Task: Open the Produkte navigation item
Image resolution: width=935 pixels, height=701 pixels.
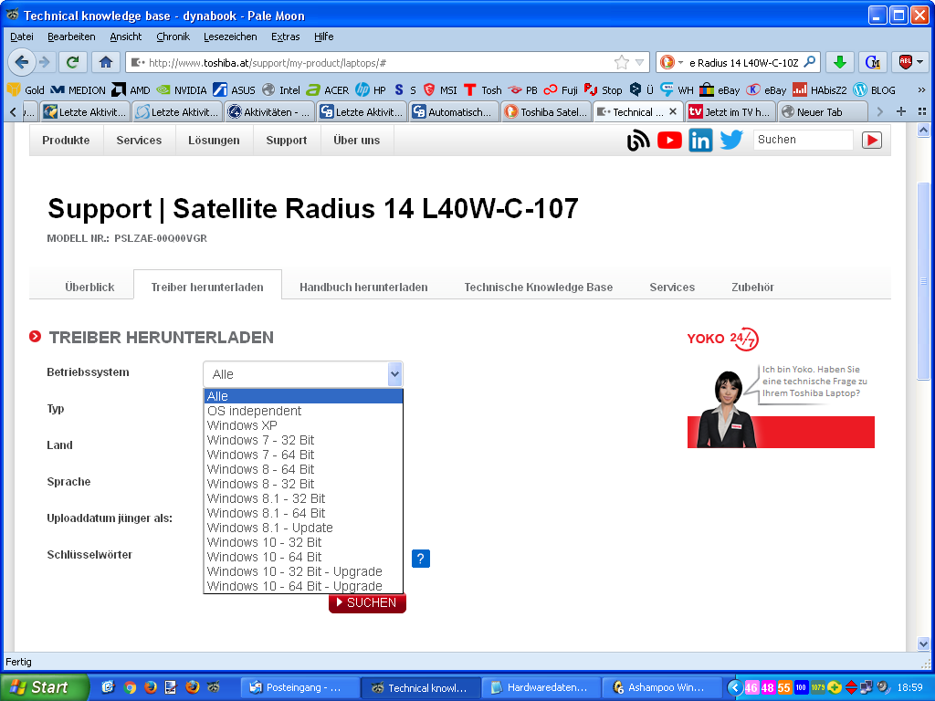Action: coord(66,140)
